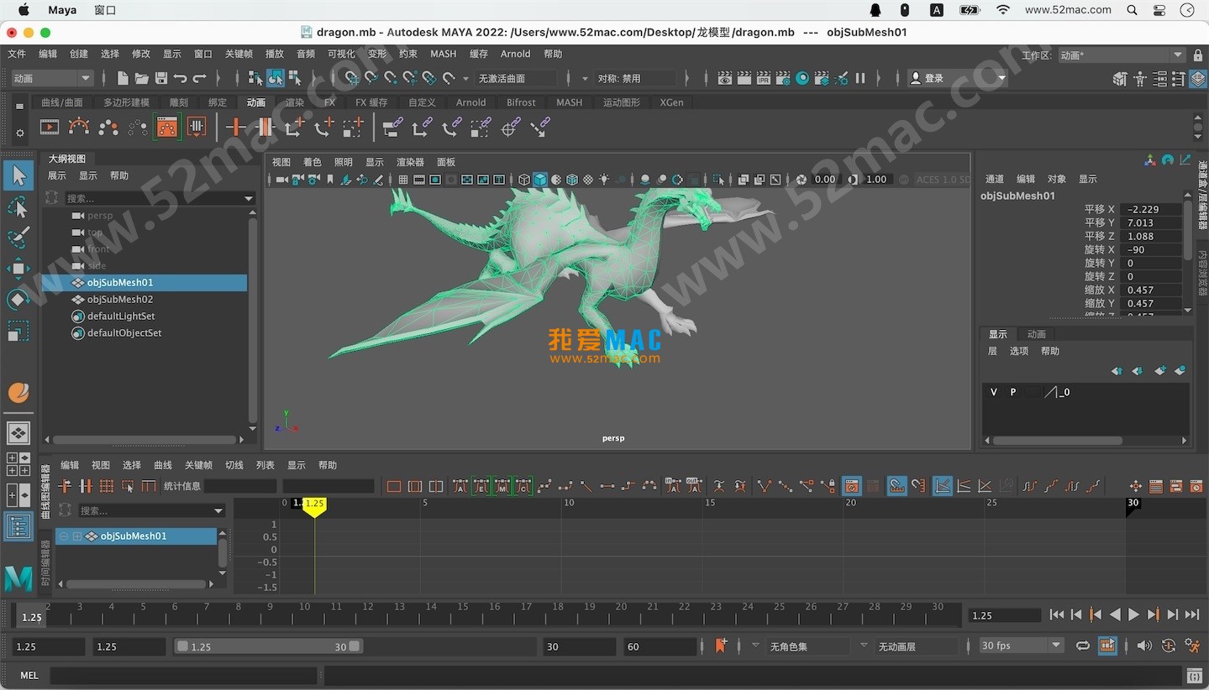Choose the Paint Selection brush tool

pyautogui.click(x=18, y=238)
